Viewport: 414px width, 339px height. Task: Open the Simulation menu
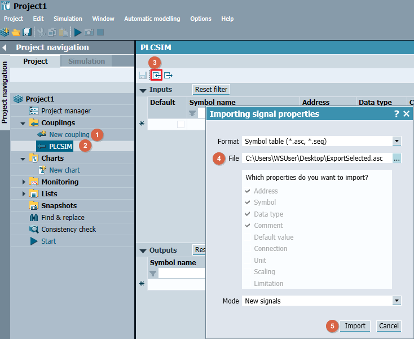click(68, 19)
